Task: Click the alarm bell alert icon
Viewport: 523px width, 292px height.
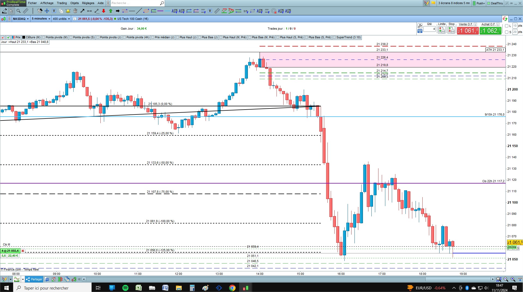Action: tap(68, 11)
